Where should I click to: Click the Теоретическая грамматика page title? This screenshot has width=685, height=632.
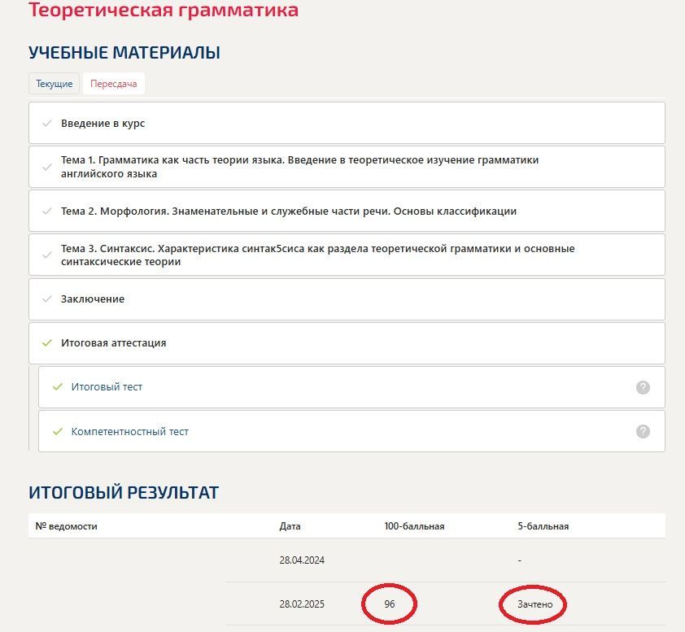tap(164, 10)
